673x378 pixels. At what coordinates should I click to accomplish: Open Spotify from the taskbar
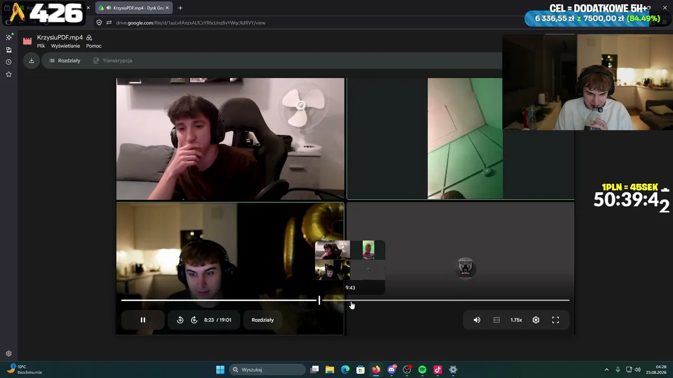click(x=422, y=370)
